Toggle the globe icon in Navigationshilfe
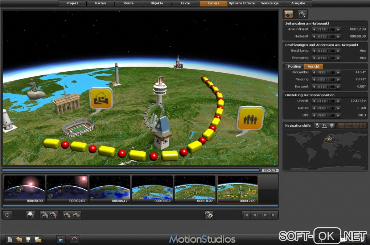Image resolution: width=370 pixels, height=245 pixels. pos(332,126)
